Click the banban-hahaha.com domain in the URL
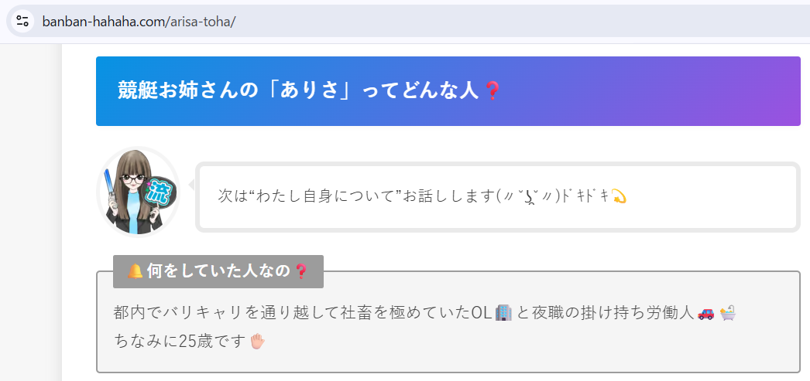The height and width of the screenshot is (381, 810). pyautogui.click(x=104, y=21)
